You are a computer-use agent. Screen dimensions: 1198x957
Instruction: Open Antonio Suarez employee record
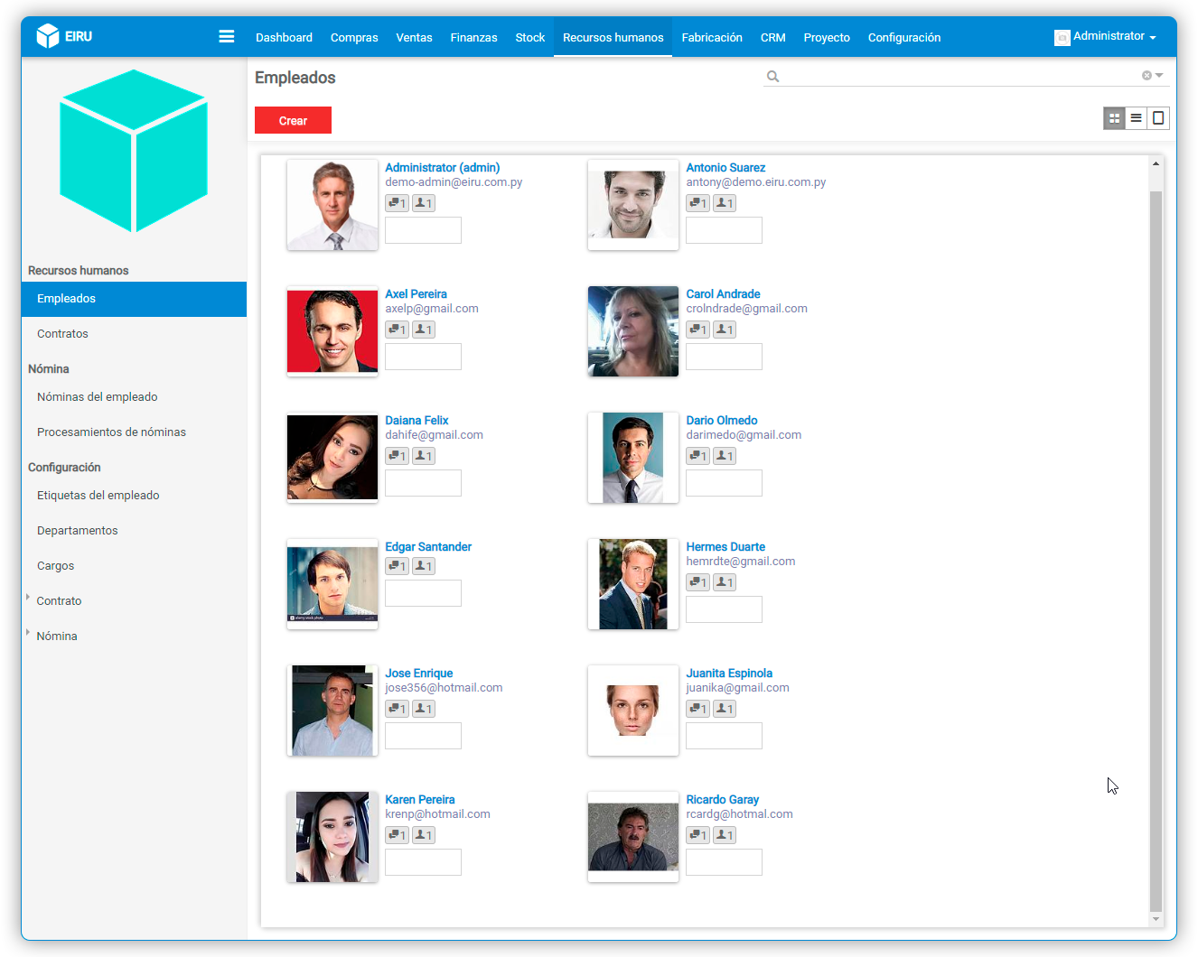pos(725,168)
